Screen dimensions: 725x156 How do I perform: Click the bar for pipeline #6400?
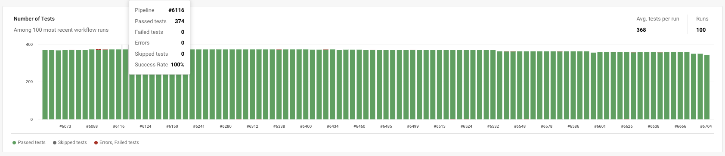[306, 84]
